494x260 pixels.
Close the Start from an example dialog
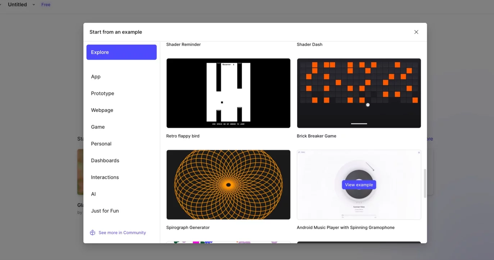tap(416, 32)
